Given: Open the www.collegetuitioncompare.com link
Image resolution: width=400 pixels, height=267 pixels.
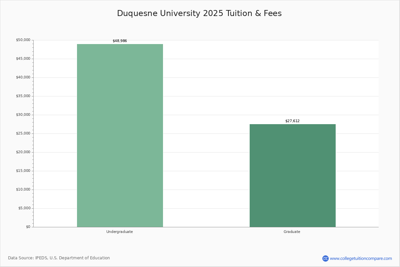Looking at the screenshot, I should pyautogui.click(x=361, y=258).
